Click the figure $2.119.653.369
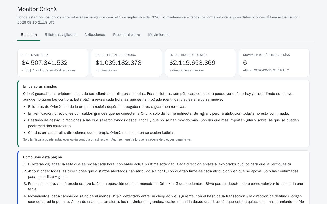327x204 pixels. pyautogui.click(x=192, y=63)
